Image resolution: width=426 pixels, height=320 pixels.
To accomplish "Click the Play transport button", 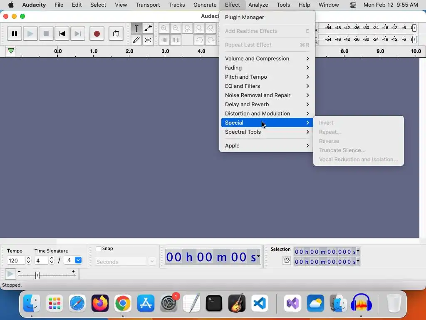I will [30, 34].
